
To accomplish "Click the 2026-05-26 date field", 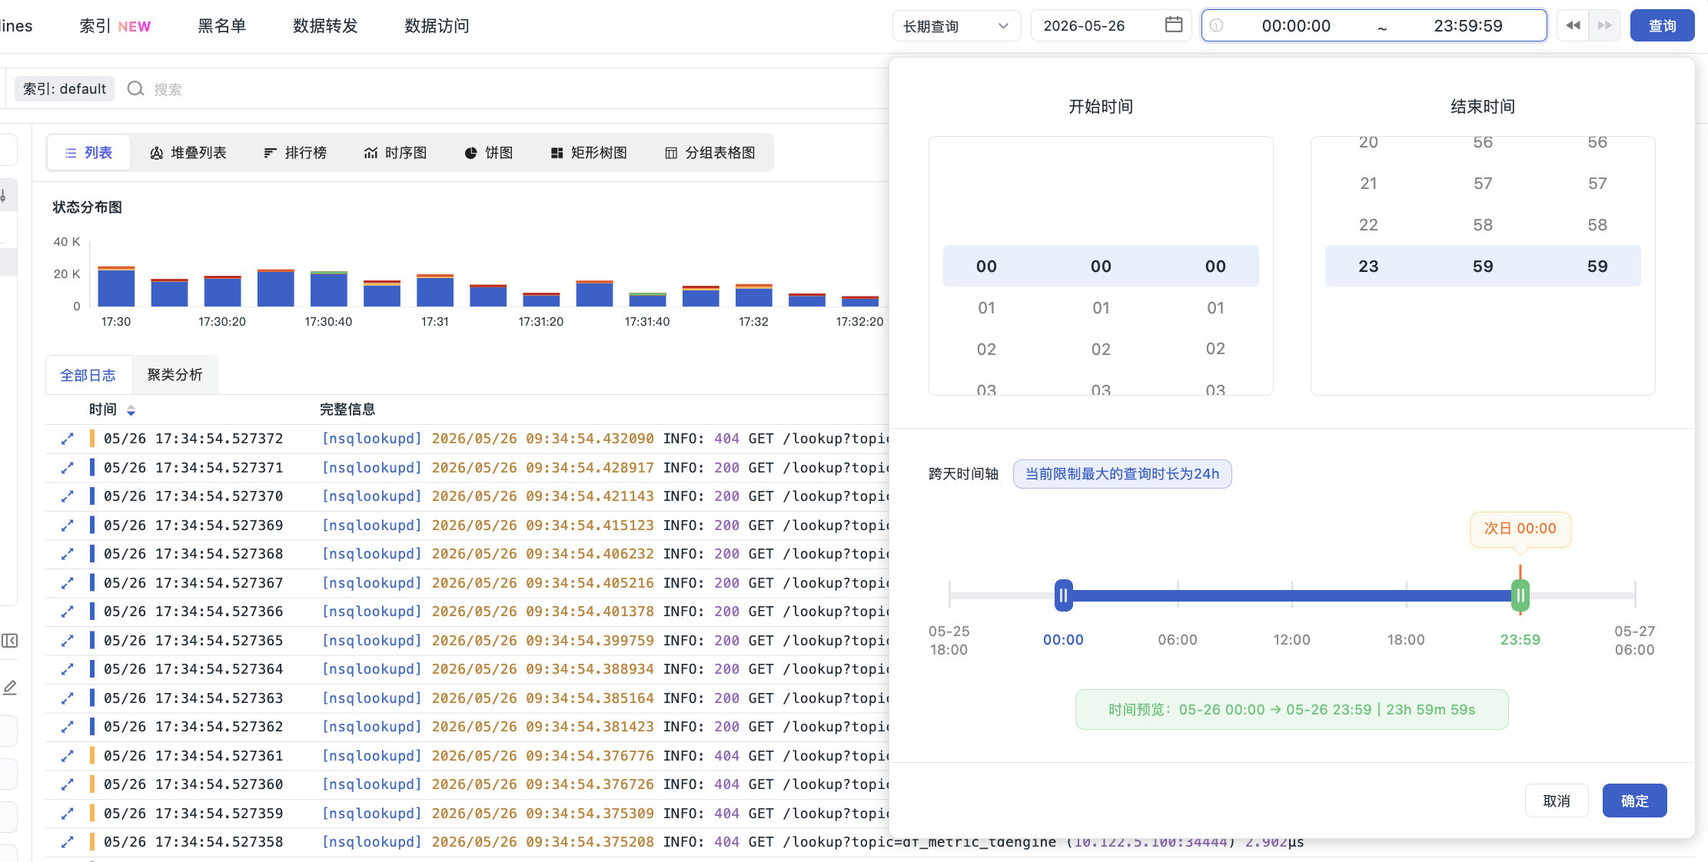I will (1111, 26).
